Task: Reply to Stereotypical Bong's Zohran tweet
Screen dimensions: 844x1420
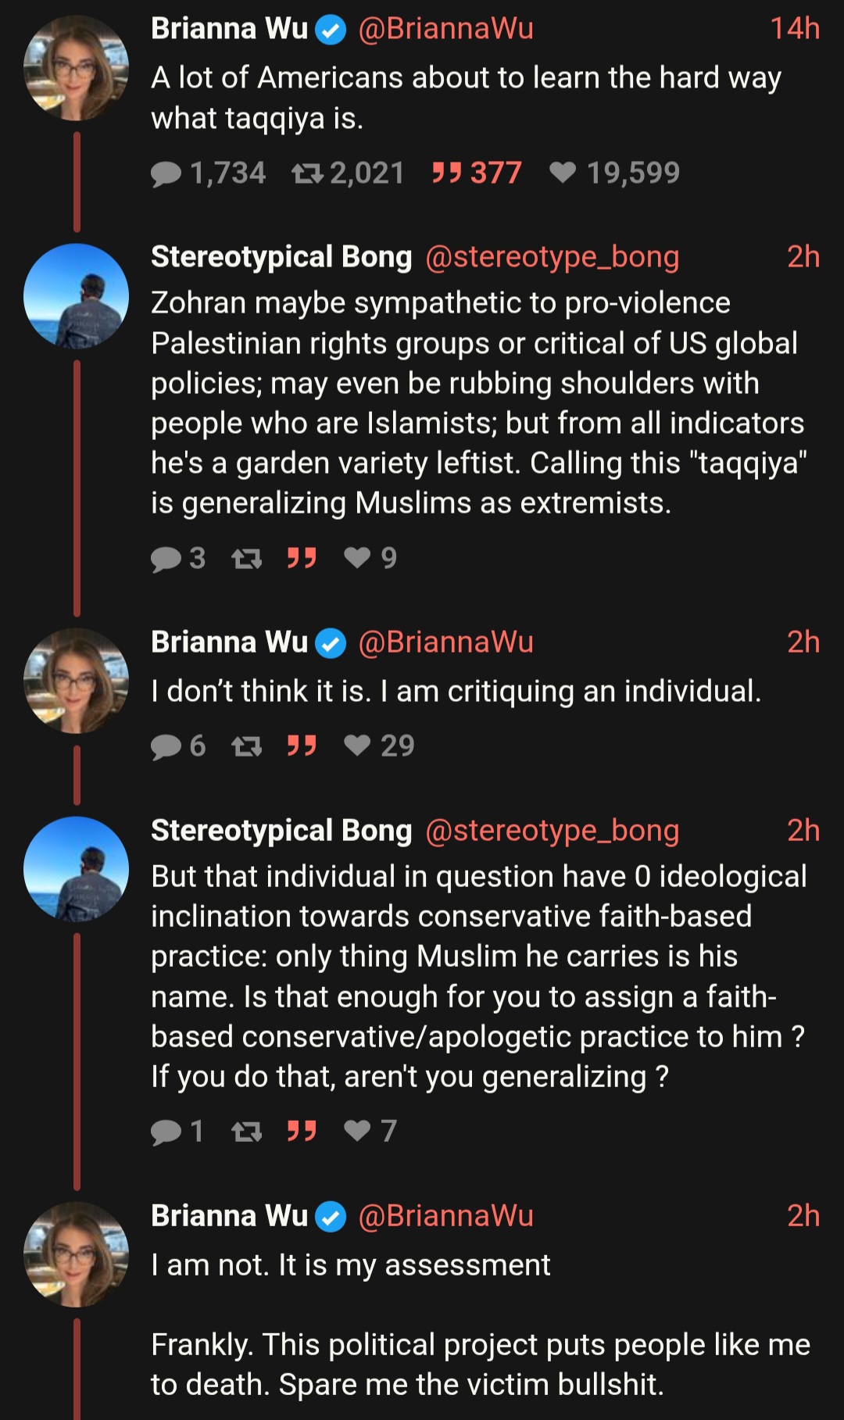Action: pos(166,558)
